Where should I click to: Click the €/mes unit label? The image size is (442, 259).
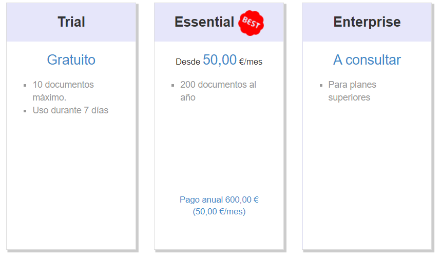[251, 62]
